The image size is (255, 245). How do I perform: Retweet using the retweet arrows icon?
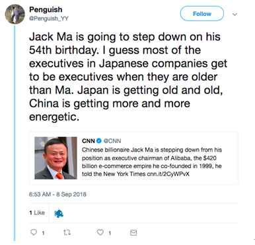tap(67, 232)
